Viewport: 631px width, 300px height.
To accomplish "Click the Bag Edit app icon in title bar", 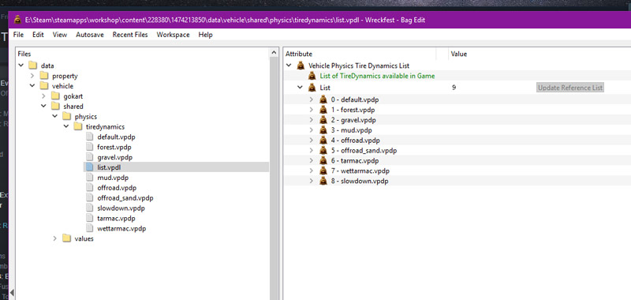I will click(17, 20).
